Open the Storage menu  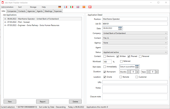pos(33,7)
